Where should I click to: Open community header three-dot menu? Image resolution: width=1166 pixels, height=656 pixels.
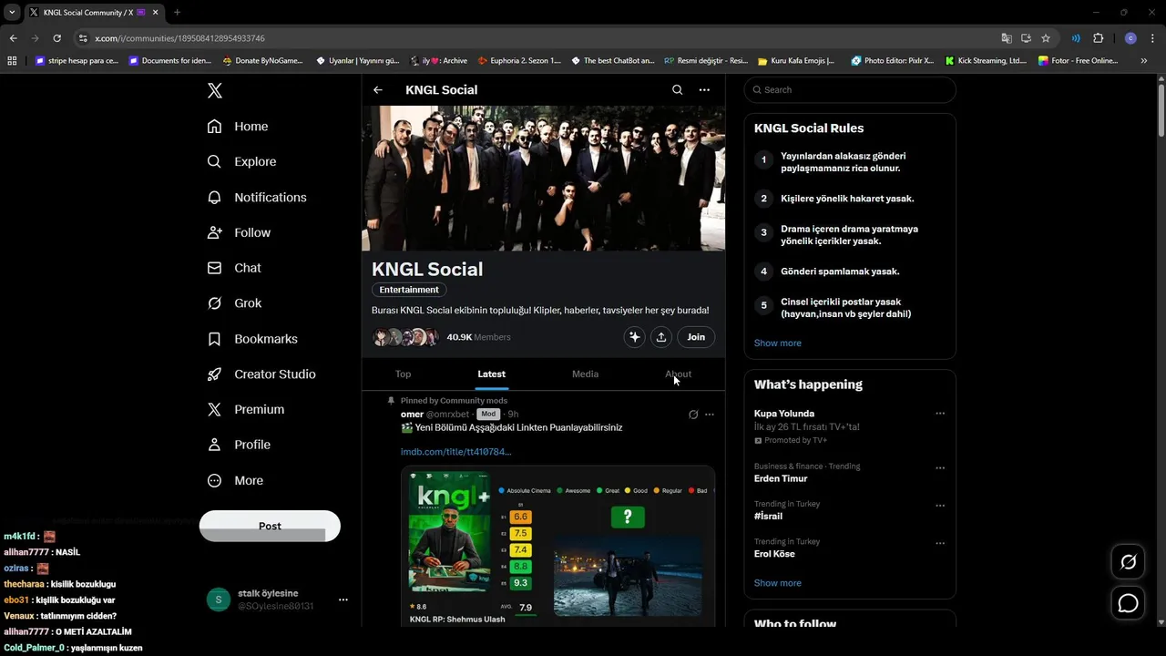tap(704, 90)
